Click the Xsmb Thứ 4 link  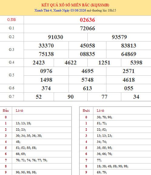pyautogui.click(x=43, y=10)
